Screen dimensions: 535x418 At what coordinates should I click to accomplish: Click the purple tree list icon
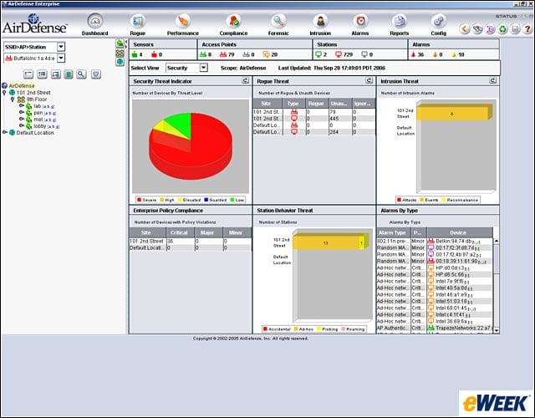tap(490, 29)
